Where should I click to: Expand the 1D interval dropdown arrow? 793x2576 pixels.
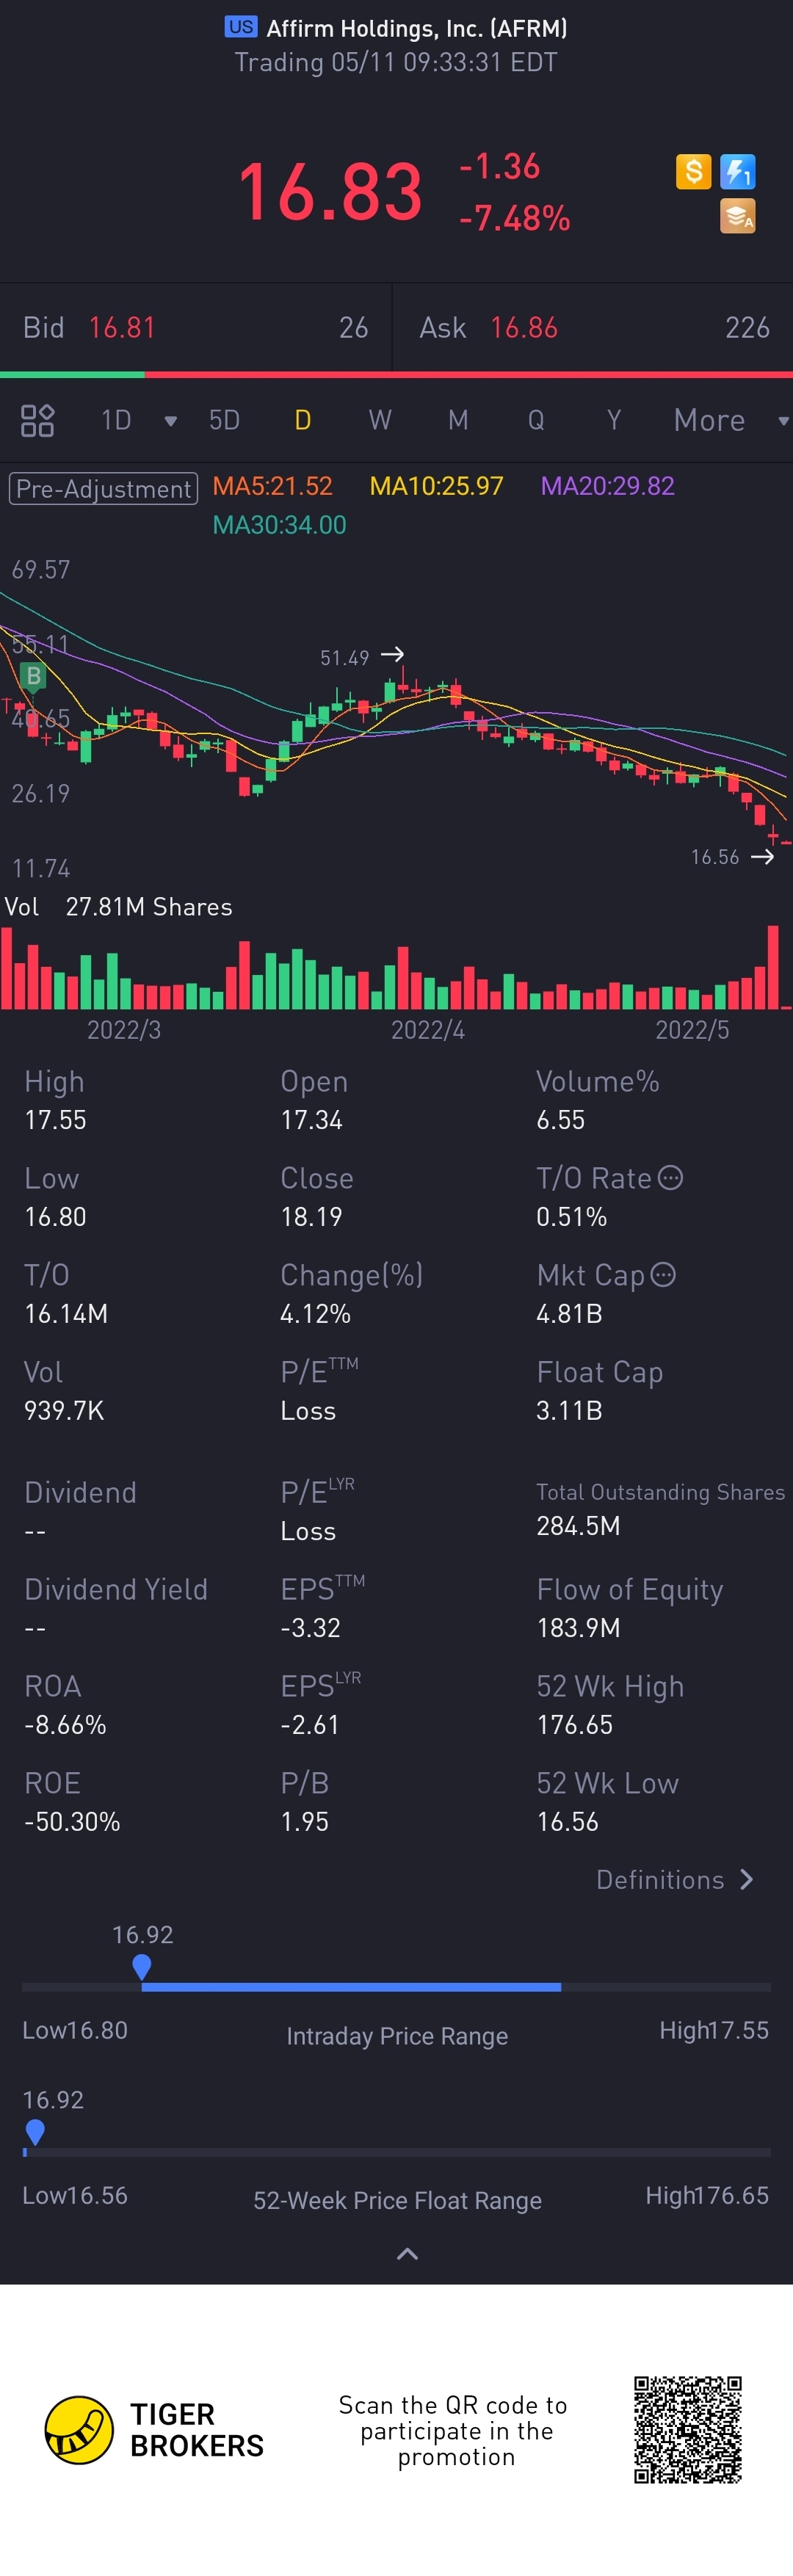tap(171, 421)
